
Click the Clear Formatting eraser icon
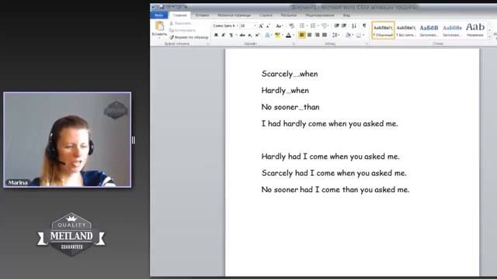tap(292, 26)
